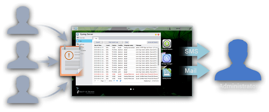The image size is (269, 112).
Task: Open Advanced Search
Action: (153, 42)
